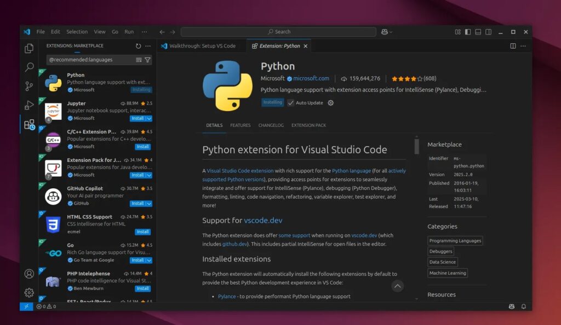Expand Extensions Marketplace more actions menu

[148, 46]
